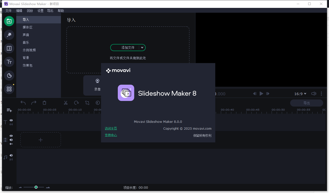Image resolution: width=329 pixels, height=193 pixels.
Task: Toggle eye icon on the video track
Action: (x=11, y=136)
